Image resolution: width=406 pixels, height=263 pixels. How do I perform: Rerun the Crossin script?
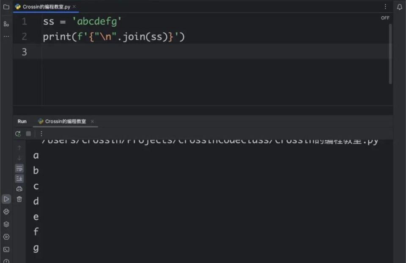18,134
